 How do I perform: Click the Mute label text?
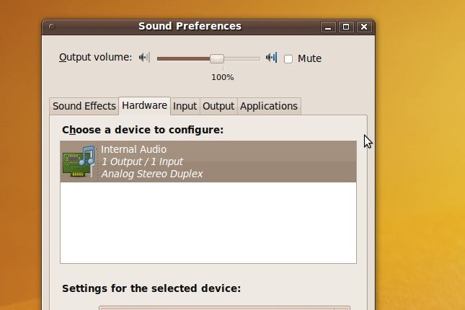coord(309,58)
